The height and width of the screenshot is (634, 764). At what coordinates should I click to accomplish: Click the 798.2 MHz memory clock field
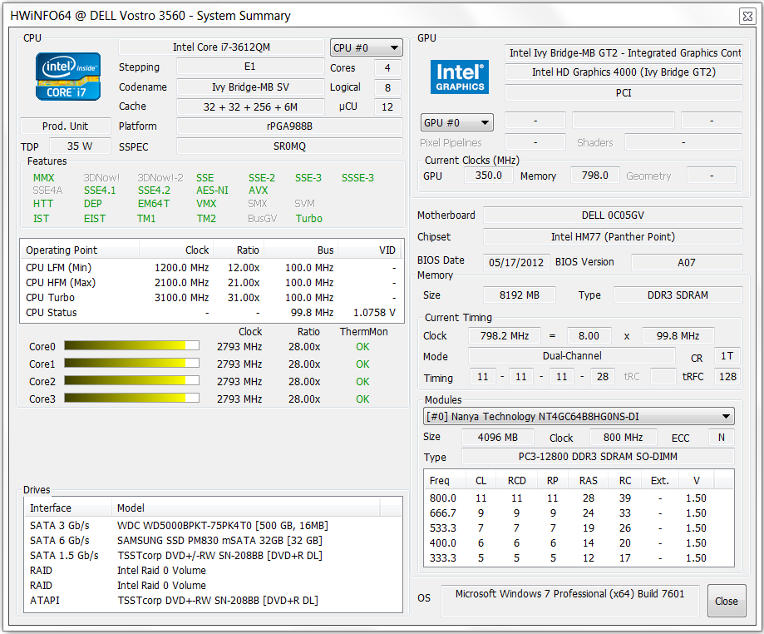coord(505,335)
